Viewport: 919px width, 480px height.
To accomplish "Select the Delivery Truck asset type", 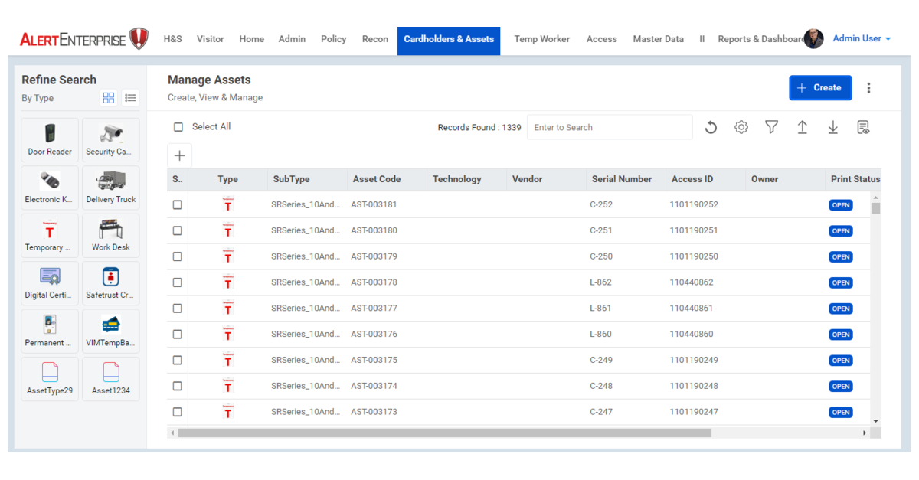I will 110,188.
